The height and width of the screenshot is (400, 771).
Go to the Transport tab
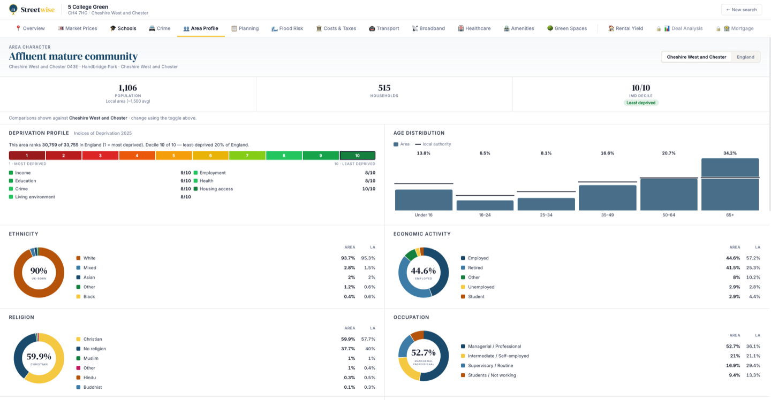tap(384, 28)
